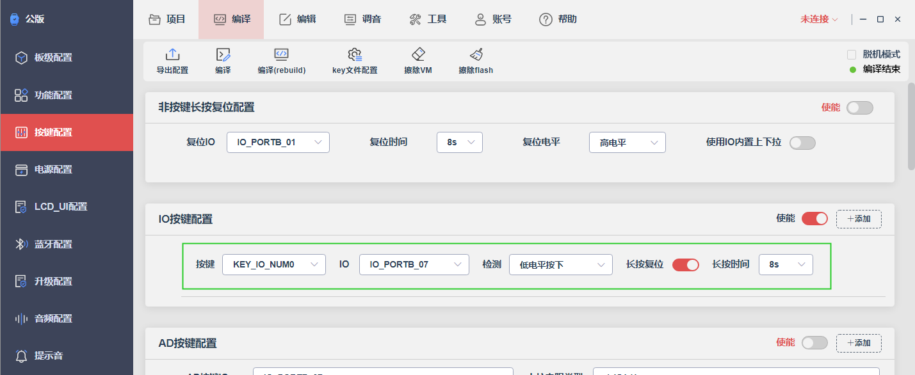Enable 非按键长按复位配置 with 使能 switch
The height and width of the screenshot is (375, 915).
[859, 108]
